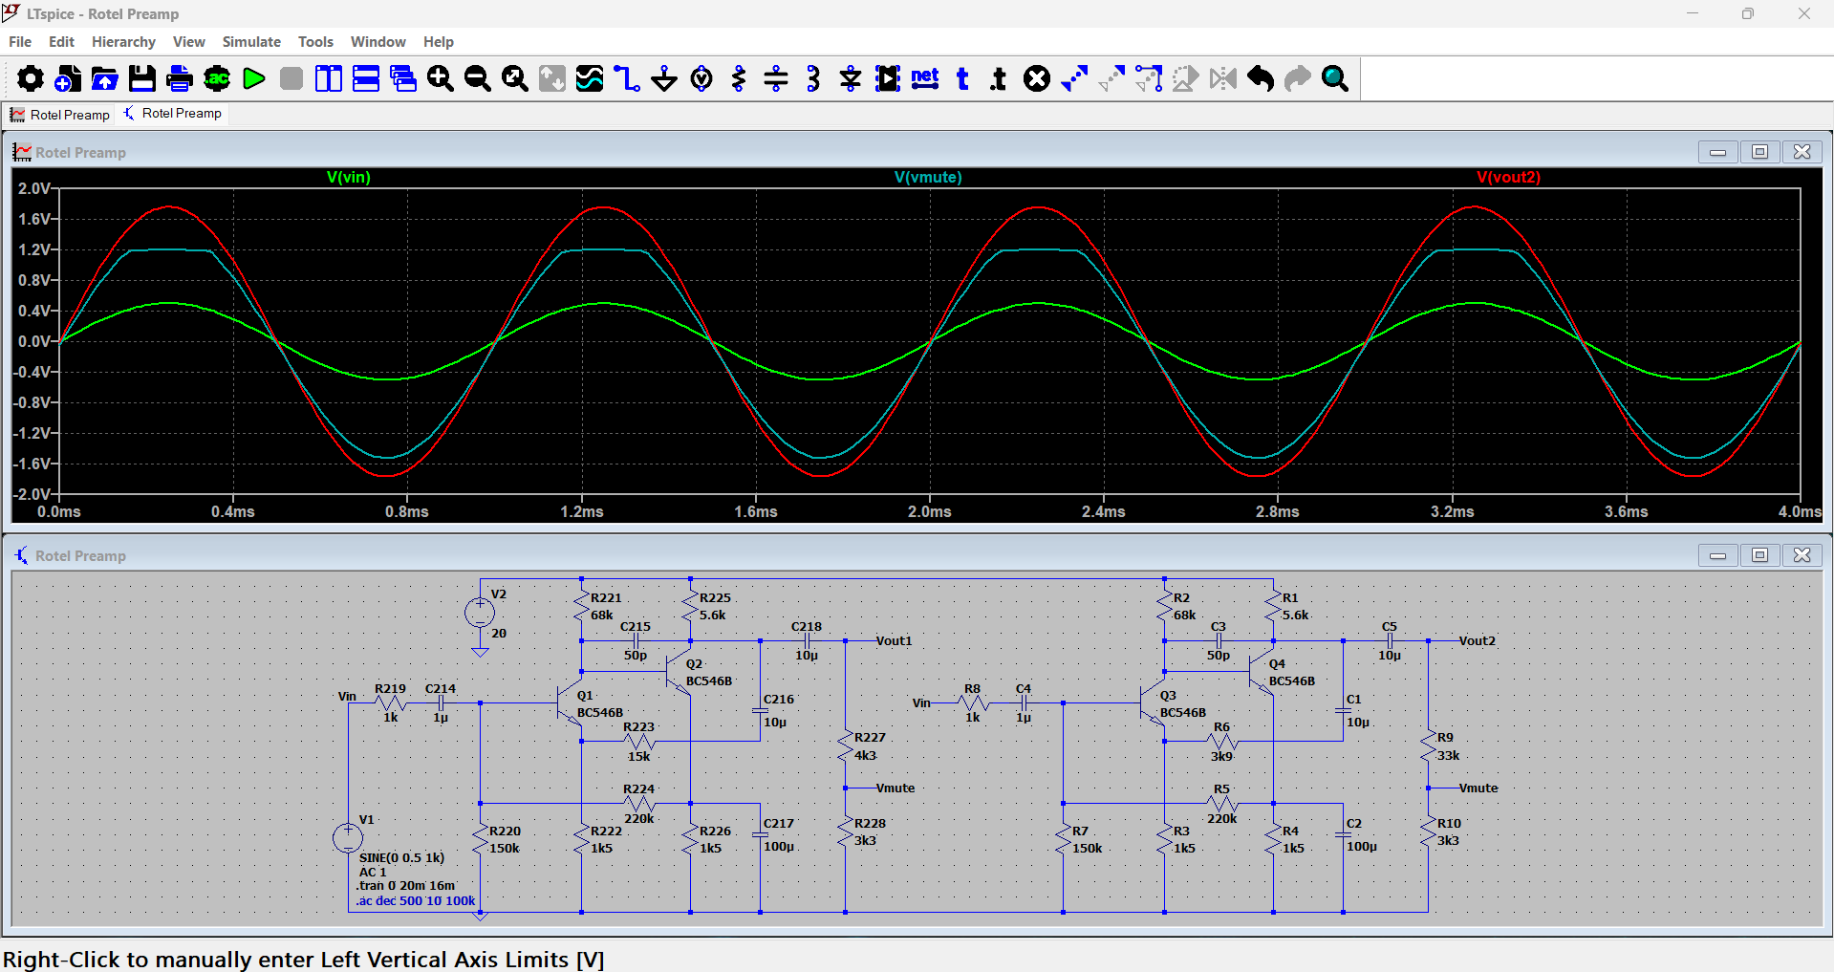Open the View menu
1834x972 pixels.
tap(188, 42)
